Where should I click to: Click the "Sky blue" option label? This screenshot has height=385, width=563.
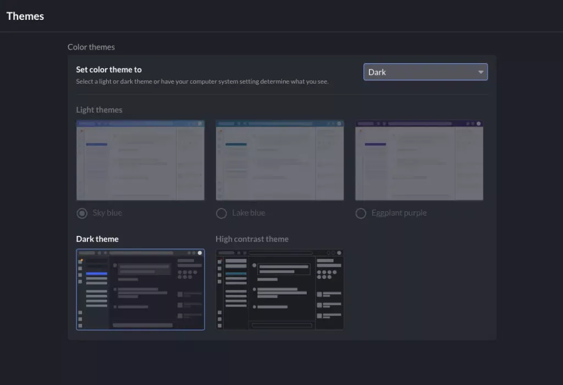click(x=107, y=213)
